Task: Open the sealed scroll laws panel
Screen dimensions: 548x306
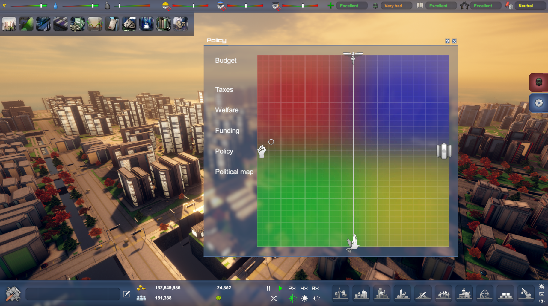Action: (x=112, y=24)
